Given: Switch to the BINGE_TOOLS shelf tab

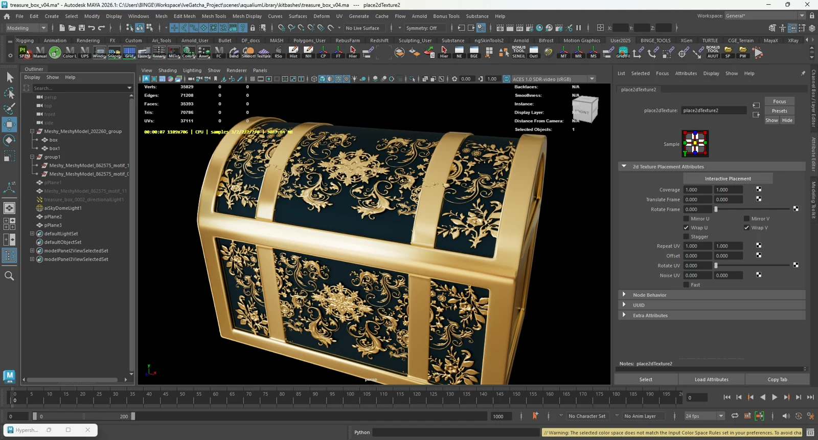Looking at the screenshot, I should coord(655,40).
